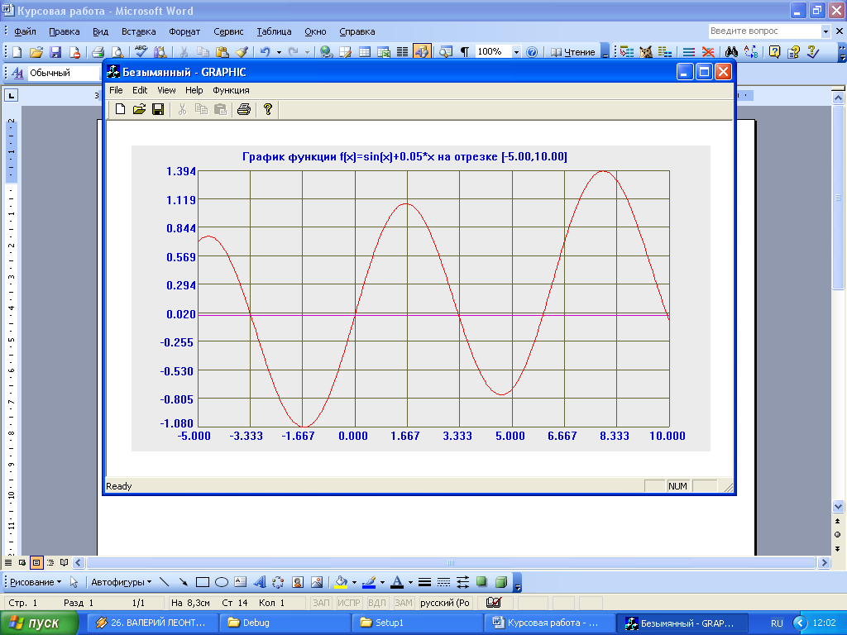The width and height of the screenshot is (847, 635).
Task: Open the Вставка menu in Word
Action: 138,31
